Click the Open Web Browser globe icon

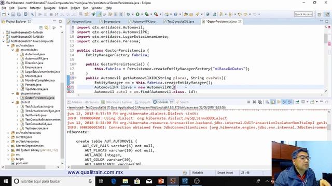coord(208,14)
